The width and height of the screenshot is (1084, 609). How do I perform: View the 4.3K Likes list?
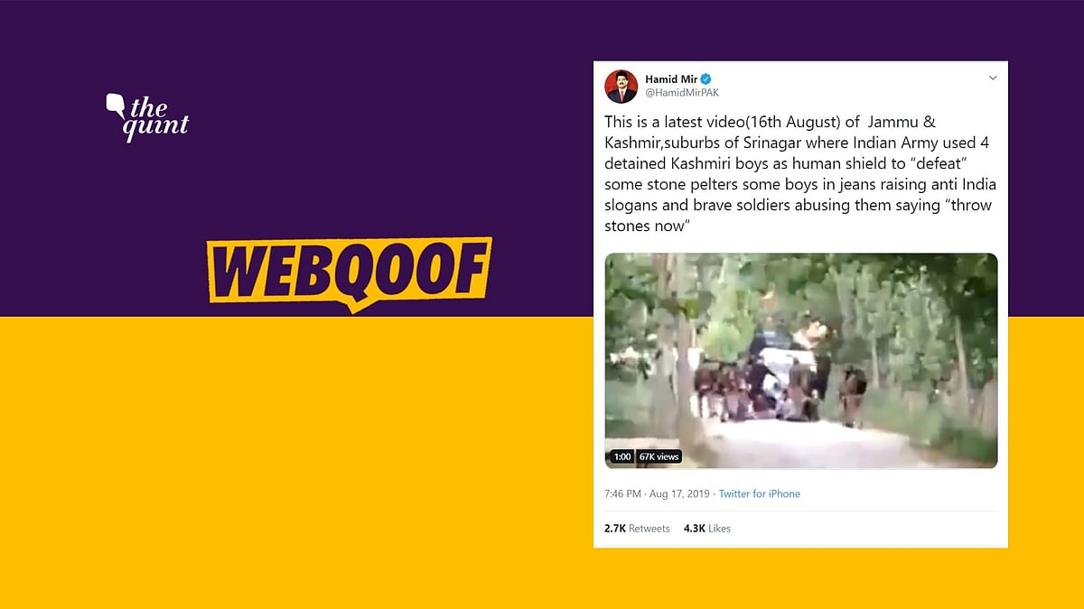(x=707, y=529)
